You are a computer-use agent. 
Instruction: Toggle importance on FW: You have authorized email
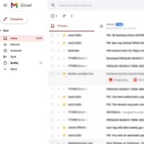[x=64, y=97]
